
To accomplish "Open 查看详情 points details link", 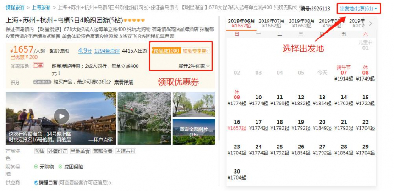I will click(x=123, y=82).
